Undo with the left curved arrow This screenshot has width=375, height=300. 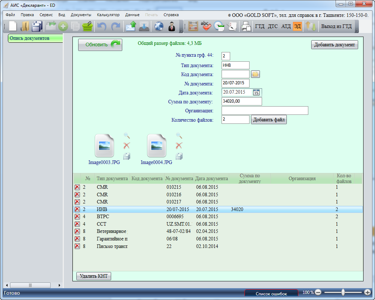coord(102,26)
